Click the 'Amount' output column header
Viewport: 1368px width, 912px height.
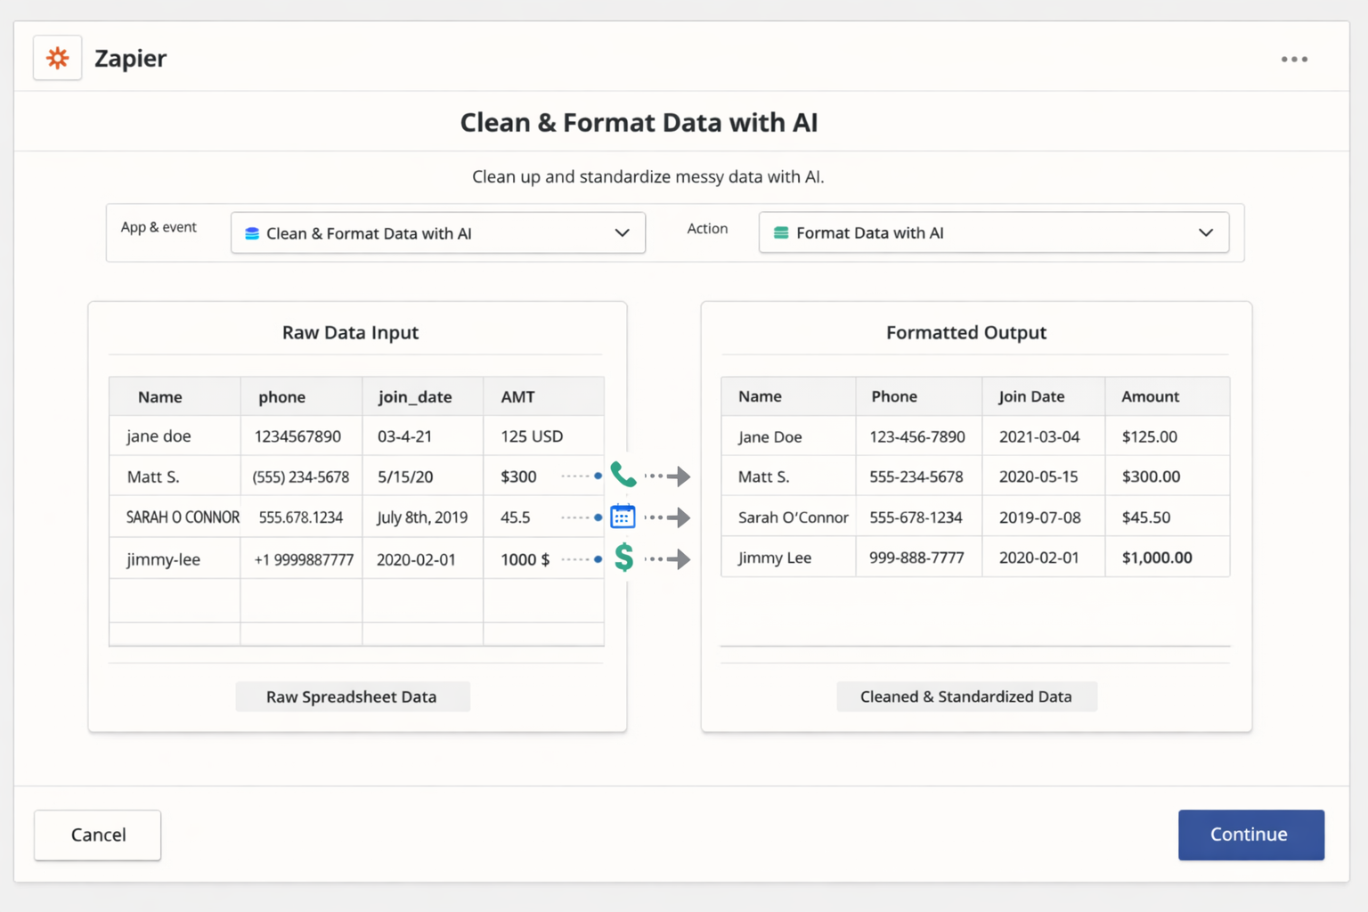[1167, 396]
